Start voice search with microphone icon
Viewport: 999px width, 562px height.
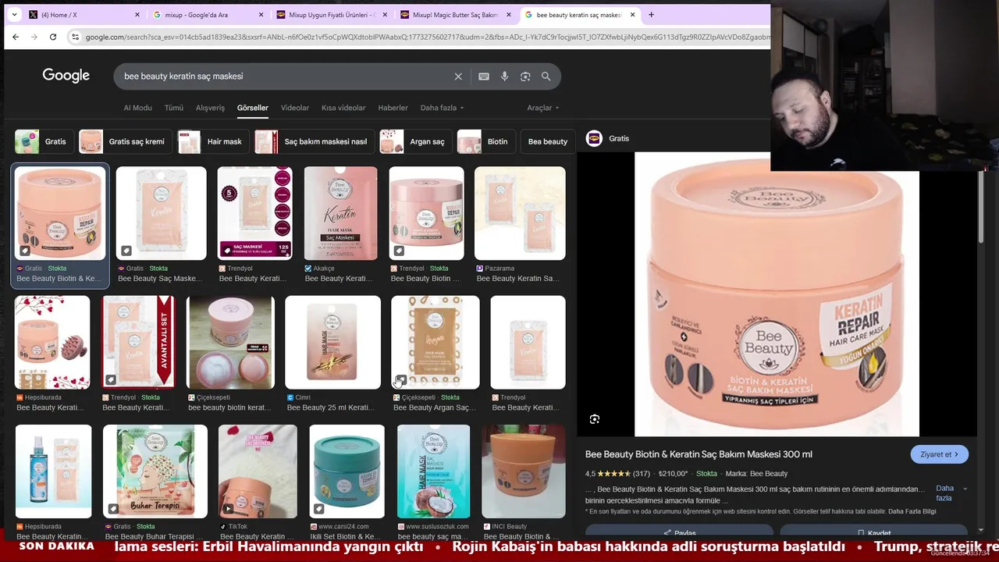505,76
